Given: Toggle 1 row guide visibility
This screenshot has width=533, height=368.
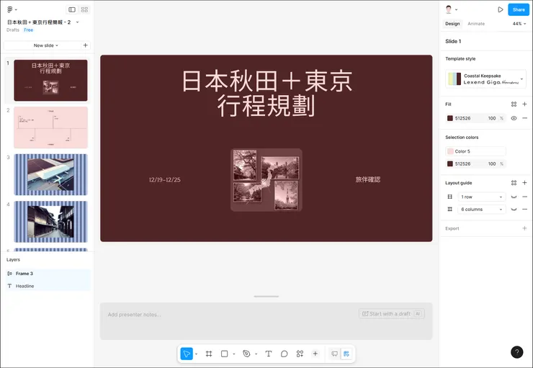Looking at the screenshot, I should [x=514, y=197].
